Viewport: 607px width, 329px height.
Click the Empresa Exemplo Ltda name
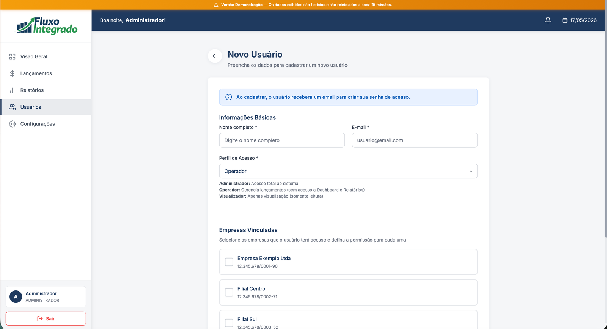(264, 258)
